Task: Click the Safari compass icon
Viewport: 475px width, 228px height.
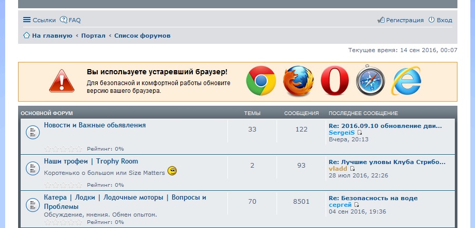Action: pyautogui.click(x=370, y=81)
